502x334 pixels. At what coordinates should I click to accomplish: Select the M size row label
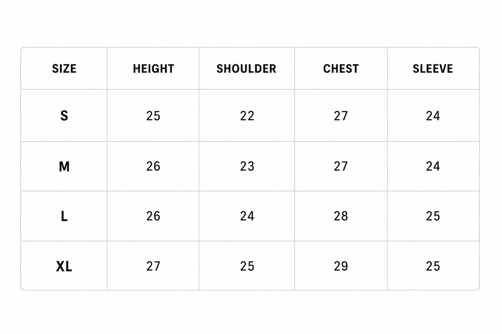(64, 167)
